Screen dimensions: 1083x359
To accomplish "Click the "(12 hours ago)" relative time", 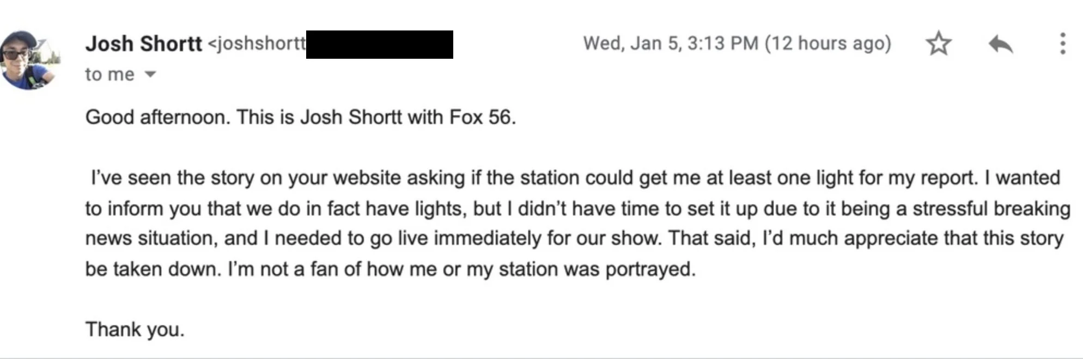I will click(x=828, y=43).
